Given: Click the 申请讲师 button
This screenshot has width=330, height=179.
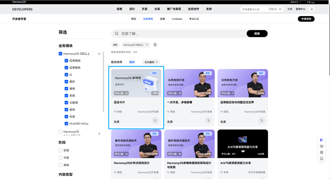Looking at the screenshot, I should 306,19.
